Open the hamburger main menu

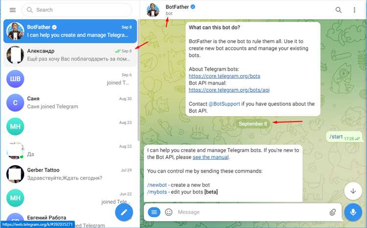coord(13,10)
